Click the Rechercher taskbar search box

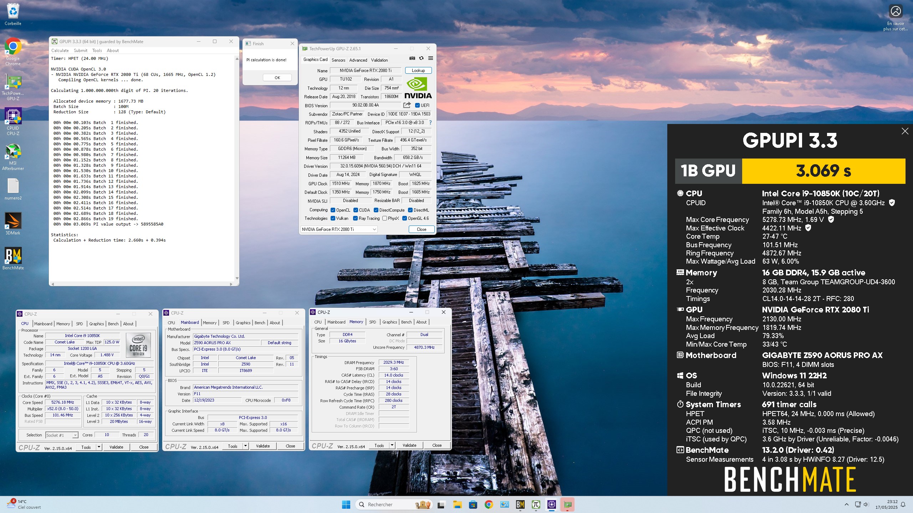coord(394,504)
